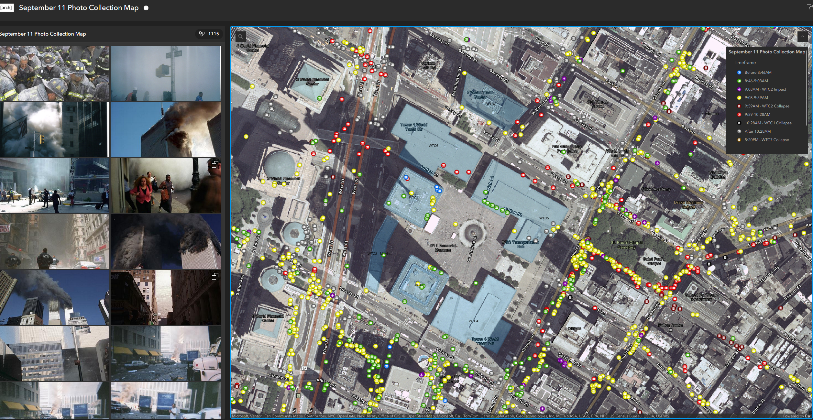The width and height of the screenshot is (813, 420).
Task: Click the 'WTC3 - Marriott' map label
Action: tap(379, 254)
